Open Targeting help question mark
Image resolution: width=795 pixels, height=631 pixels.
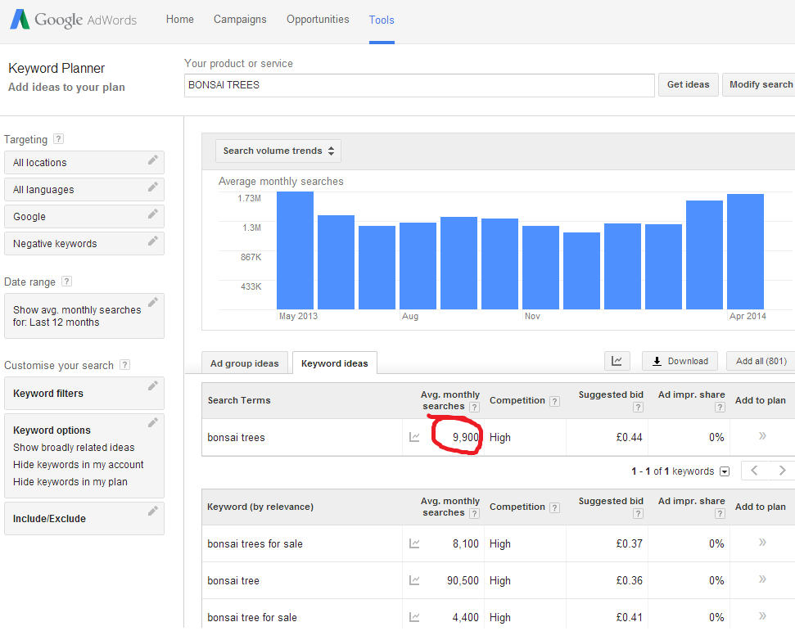59,139
